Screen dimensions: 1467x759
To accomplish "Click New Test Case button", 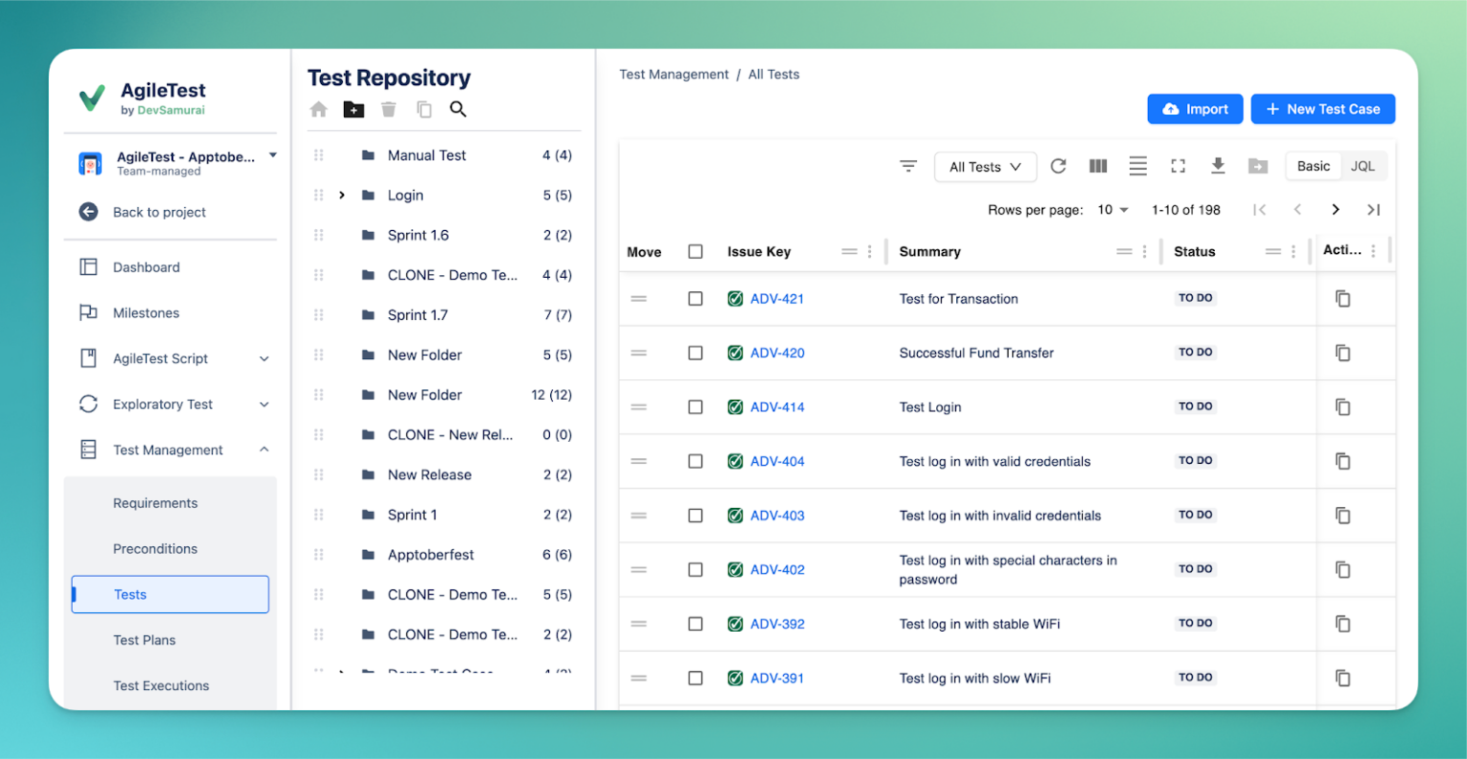I will point(1323,109).
